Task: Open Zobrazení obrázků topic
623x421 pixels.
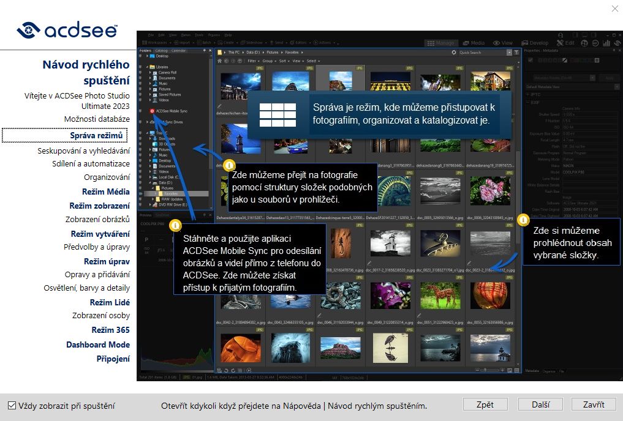Action: coord(98,220)
